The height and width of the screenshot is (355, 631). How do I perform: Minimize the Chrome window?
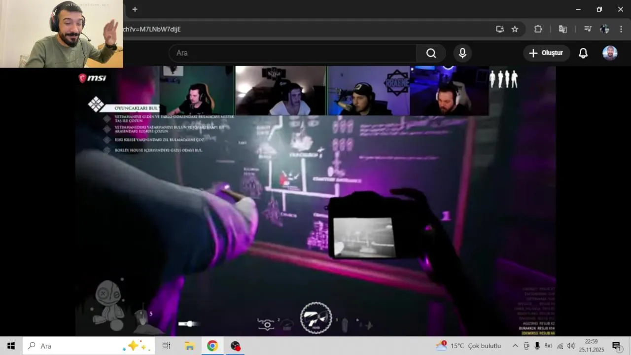(x=578, y=9)
